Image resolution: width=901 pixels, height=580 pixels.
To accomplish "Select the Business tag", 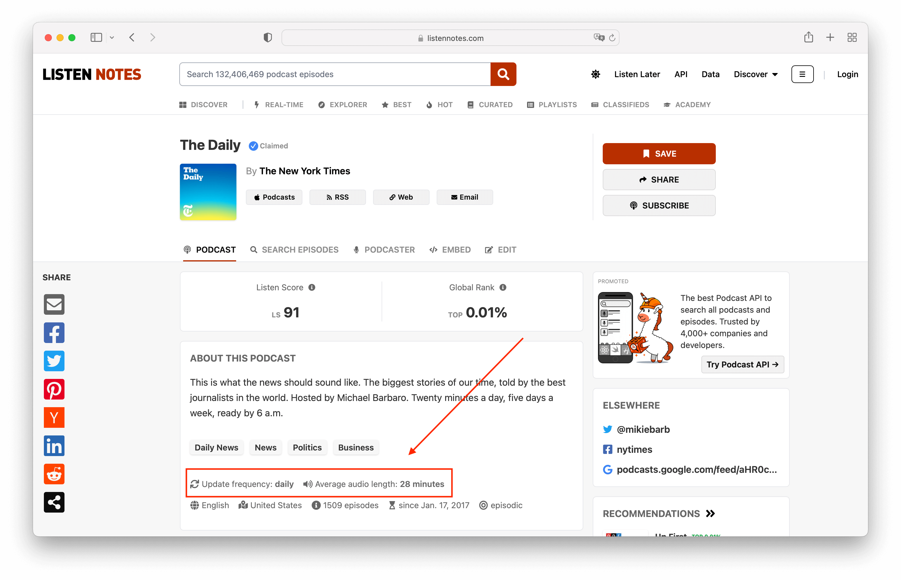I will coord(356,448).
